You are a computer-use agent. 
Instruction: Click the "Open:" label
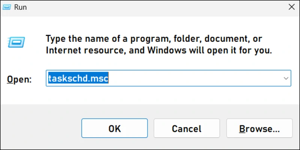pyautogui.click(x=20, y=79)
